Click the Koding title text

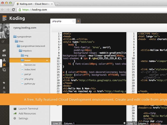[x=17, y=18]
